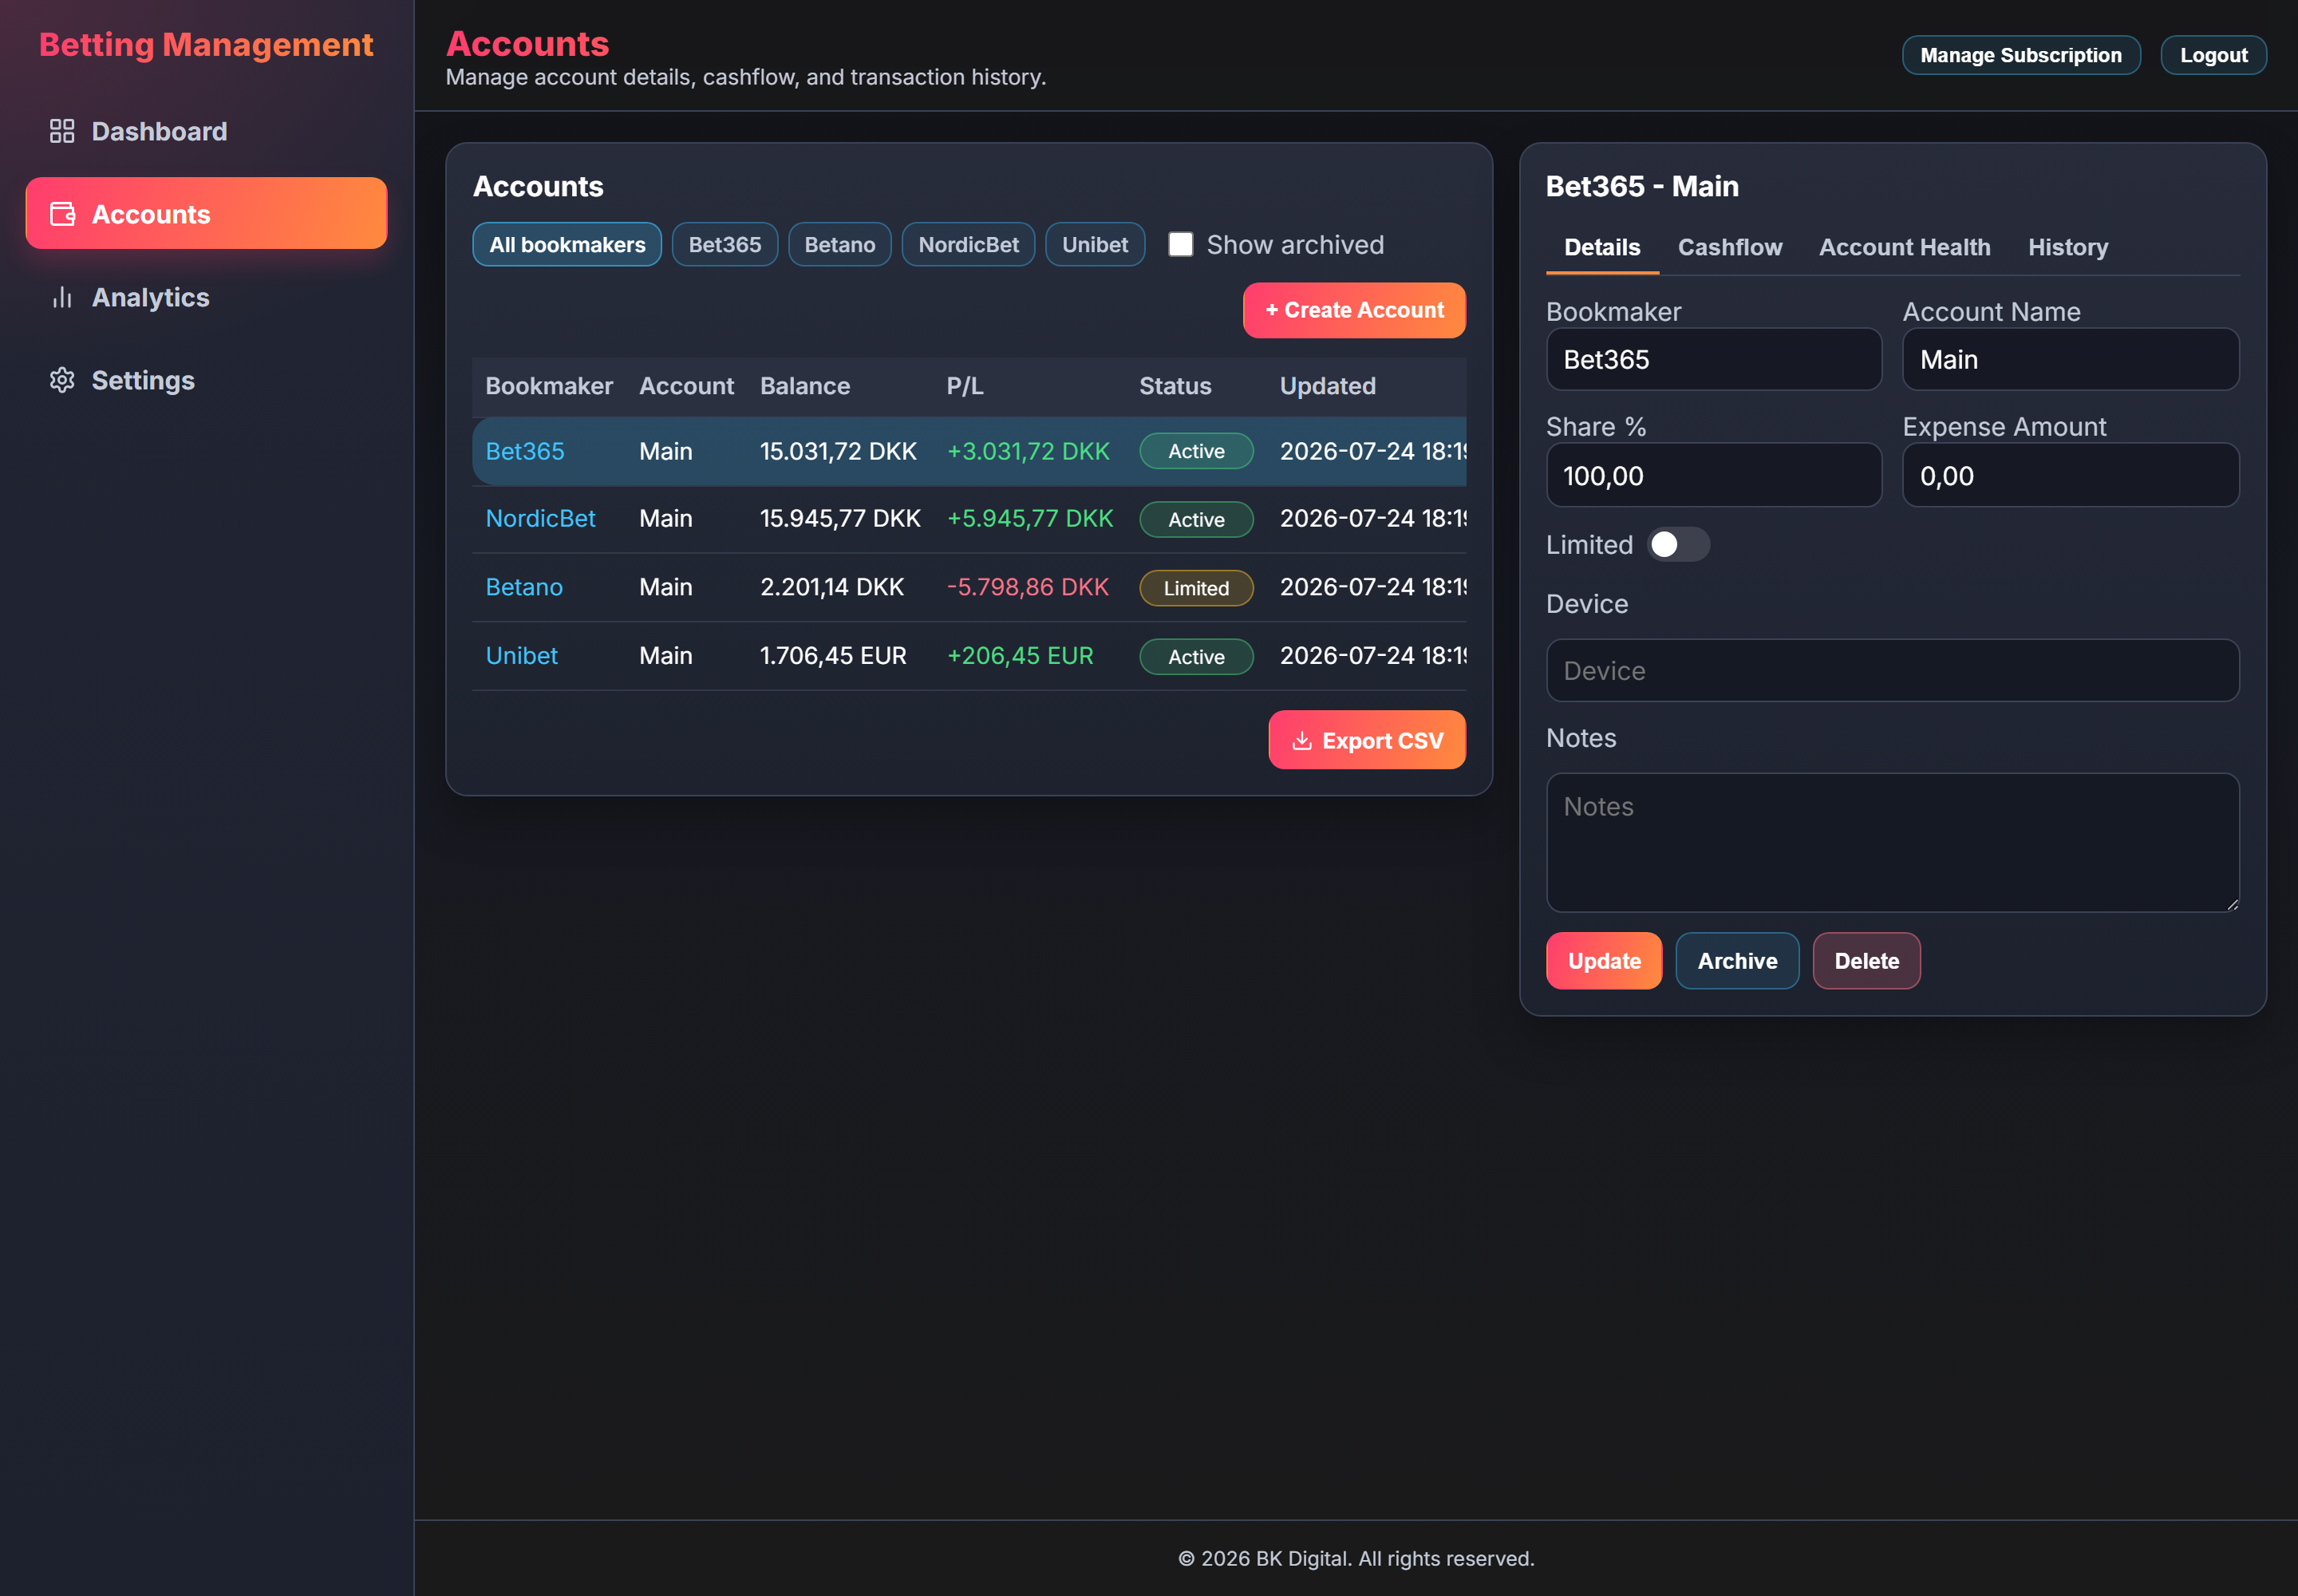Open the Account Health tab
This screenshot has width=2298, height=1596.
[1904, 247]
